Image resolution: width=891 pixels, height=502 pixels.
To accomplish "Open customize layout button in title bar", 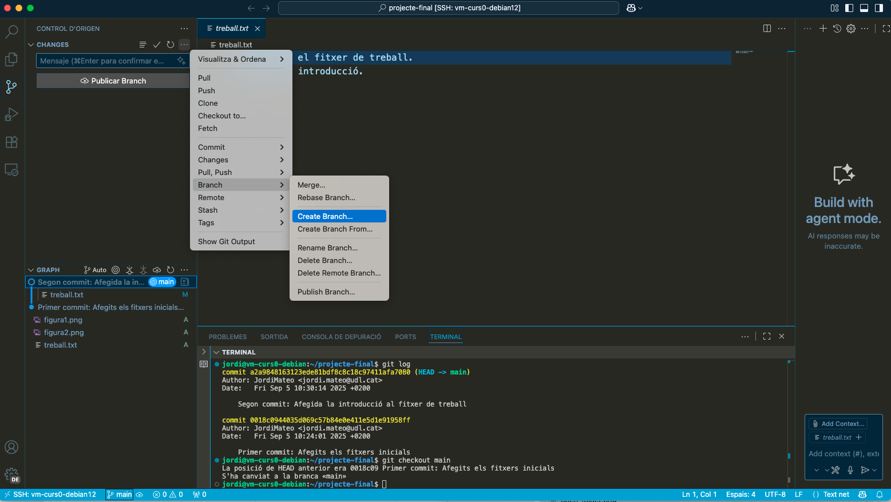I will 834,8.
